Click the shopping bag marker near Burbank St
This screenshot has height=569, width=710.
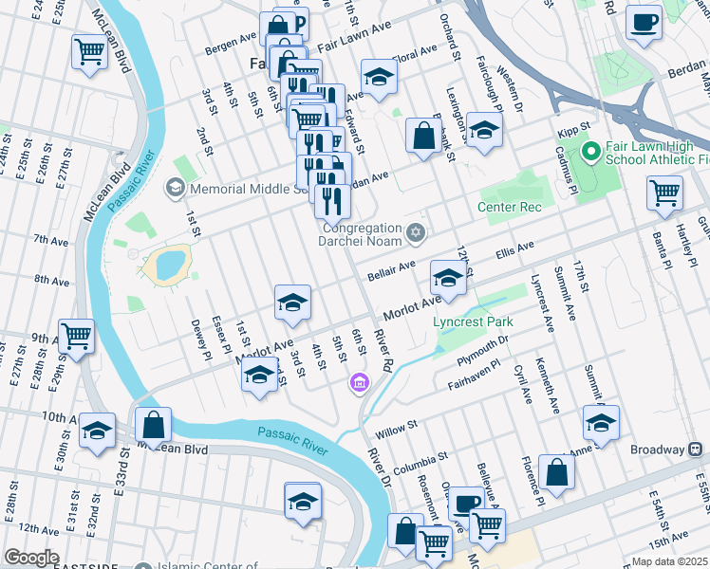pyautogui.click(x=423, y=138)
